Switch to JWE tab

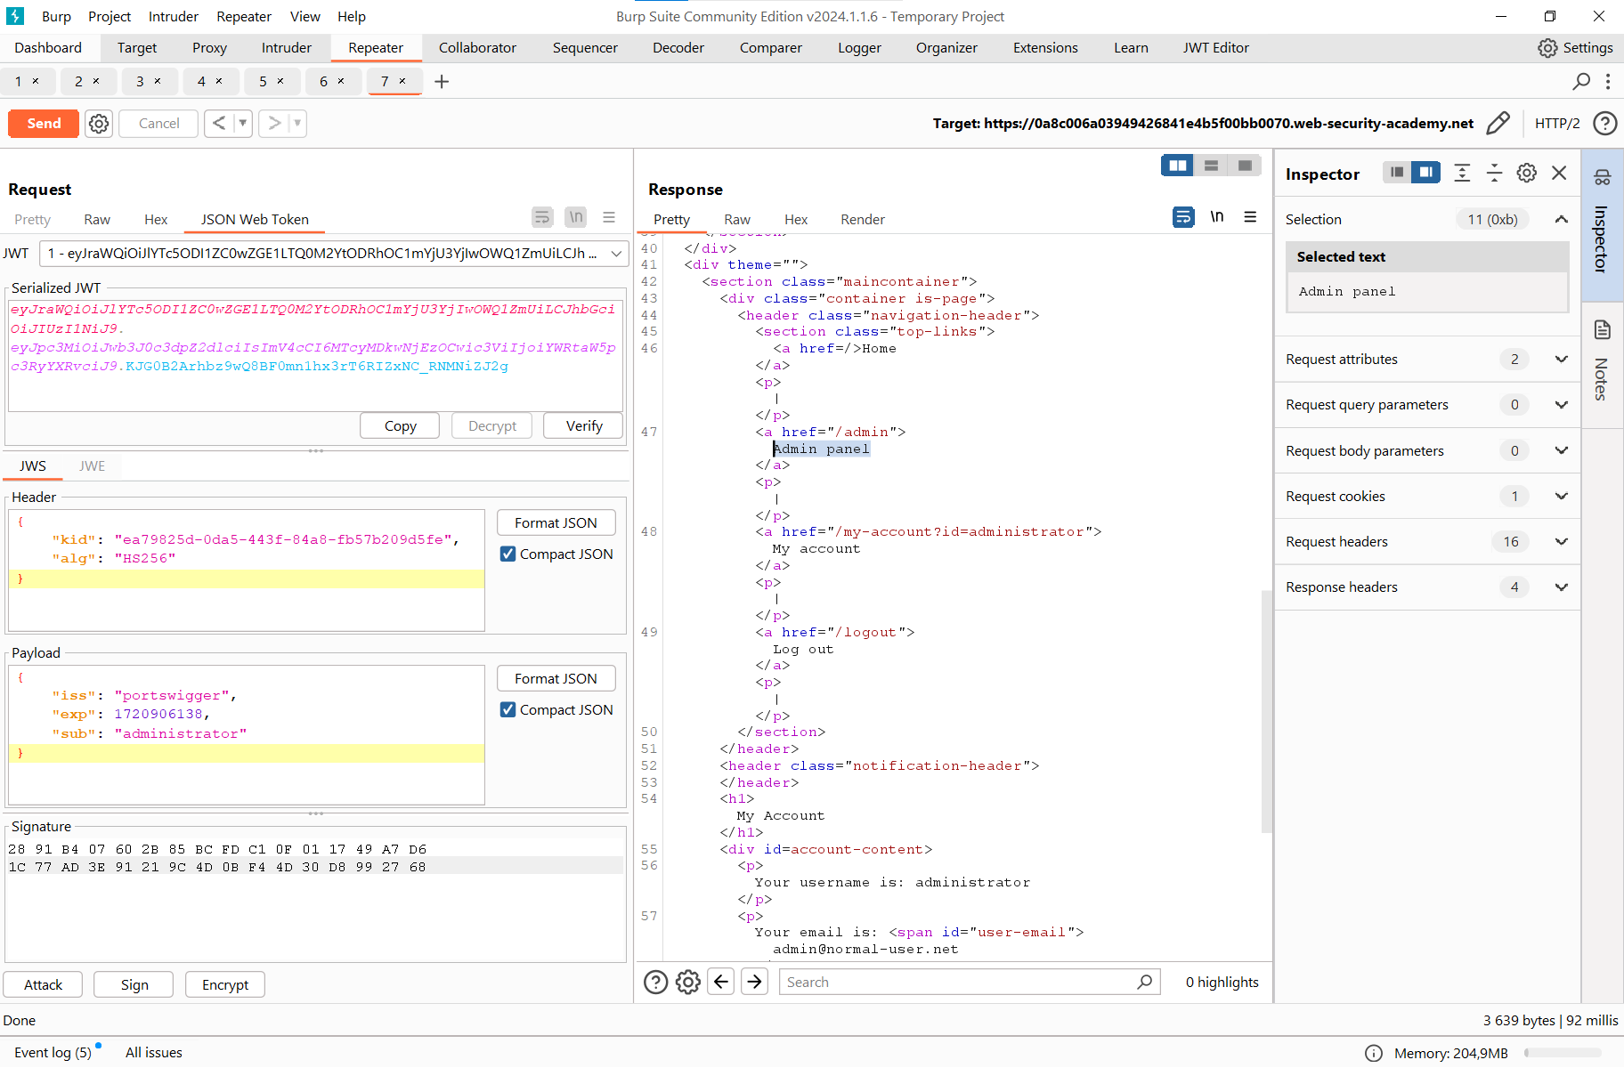pos(92,465)
